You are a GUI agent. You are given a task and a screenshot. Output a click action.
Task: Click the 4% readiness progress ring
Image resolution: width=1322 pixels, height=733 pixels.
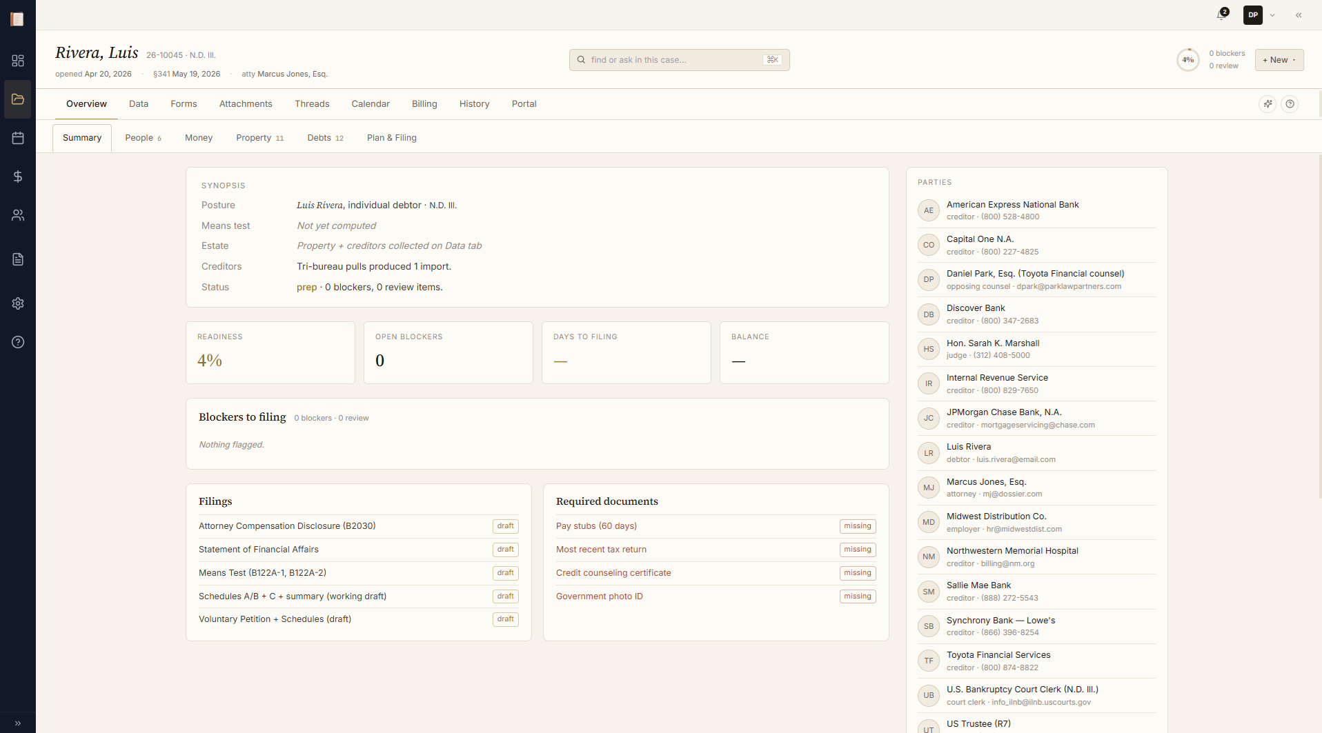1187,59
